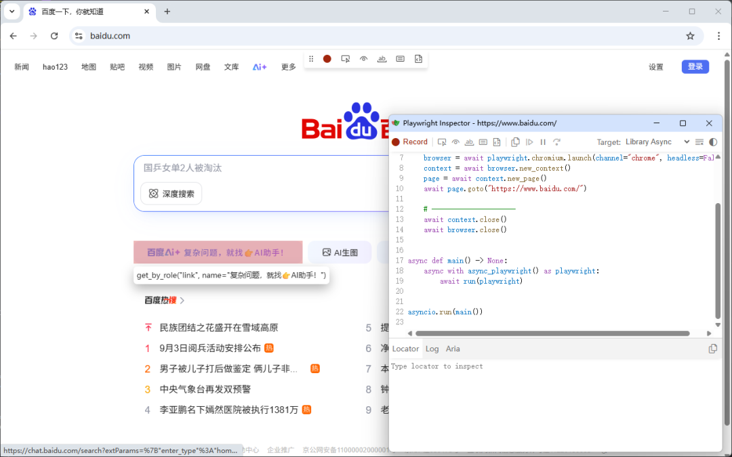The height and width of the screenshot is (457, 732).
Task: Open a new tab with plus button
Action: point(167,12)
